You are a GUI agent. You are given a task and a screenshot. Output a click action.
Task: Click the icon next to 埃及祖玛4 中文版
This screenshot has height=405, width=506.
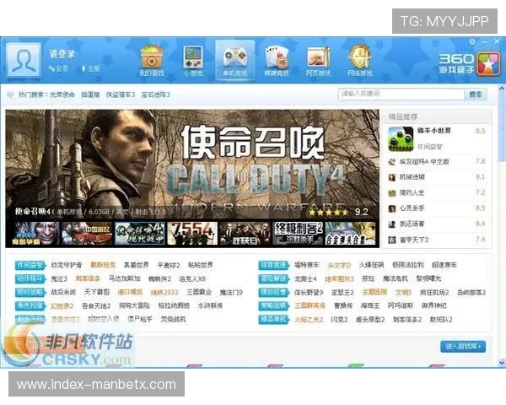pyautogui.click(x=392, y=162)
